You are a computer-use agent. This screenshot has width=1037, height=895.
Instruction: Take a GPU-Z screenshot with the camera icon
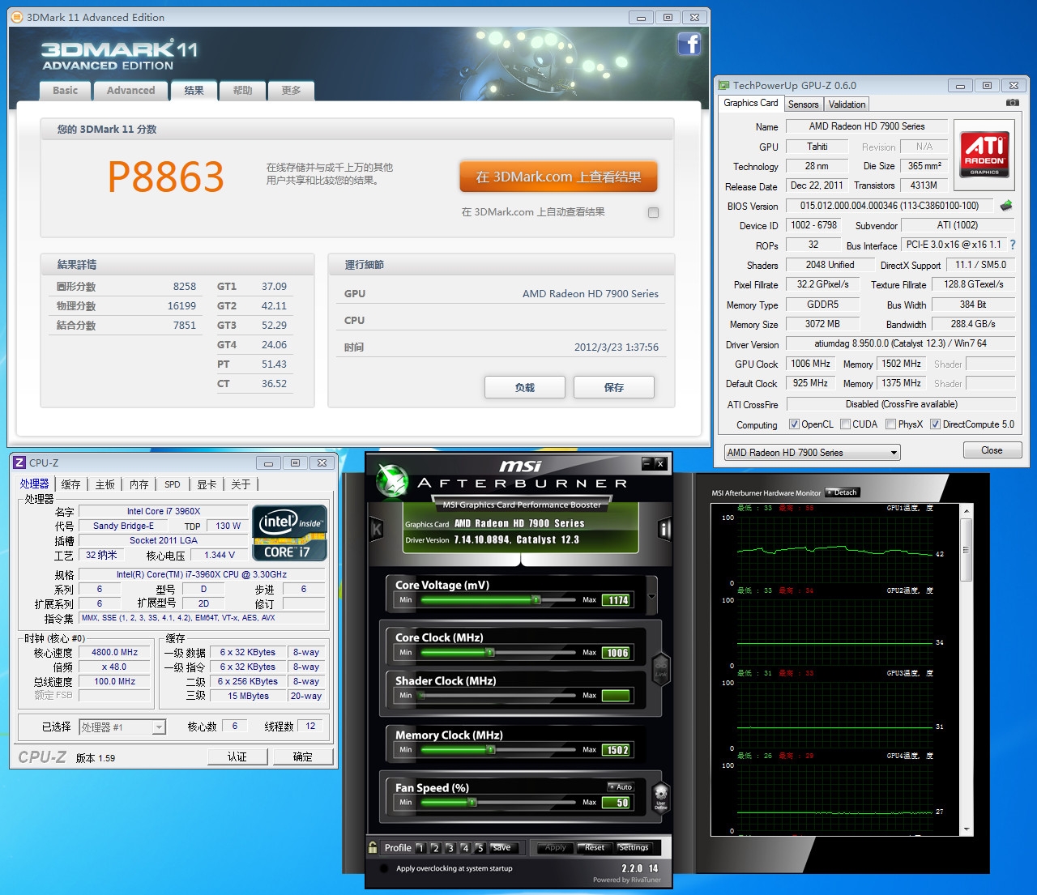click(1012, 103)
